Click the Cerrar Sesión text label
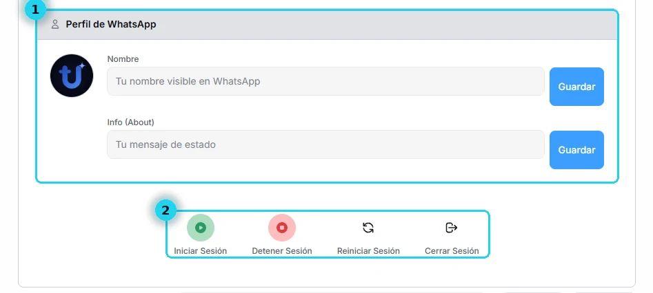This screenshot has width=653, height=293. tap(452, 250)
